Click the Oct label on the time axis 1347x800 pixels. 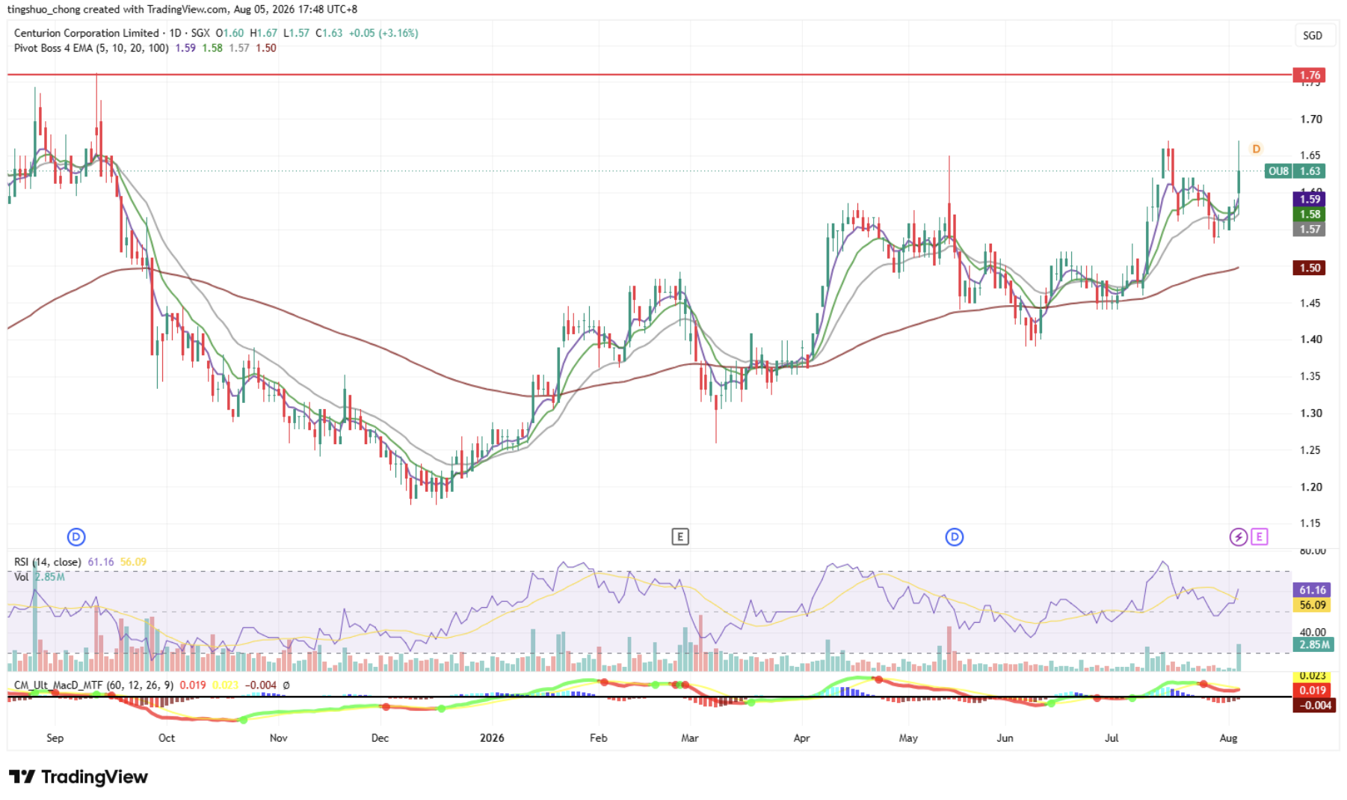click(x=167, y=738)
